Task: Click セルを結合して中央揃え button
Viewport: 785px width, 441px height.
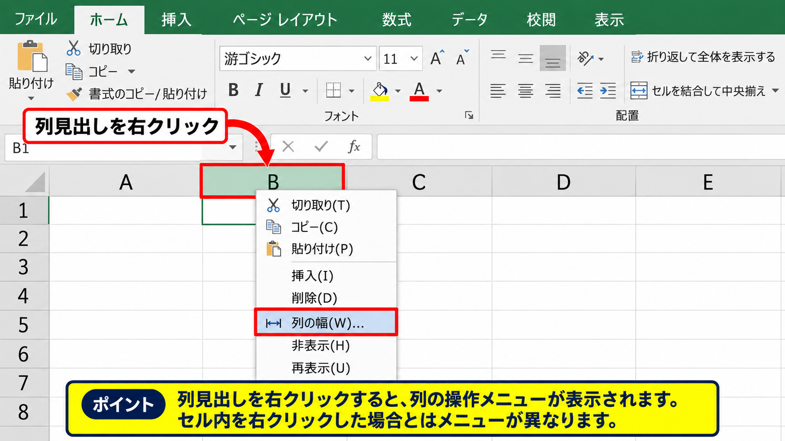Action: pyautogui.click(x=698, y=90)
